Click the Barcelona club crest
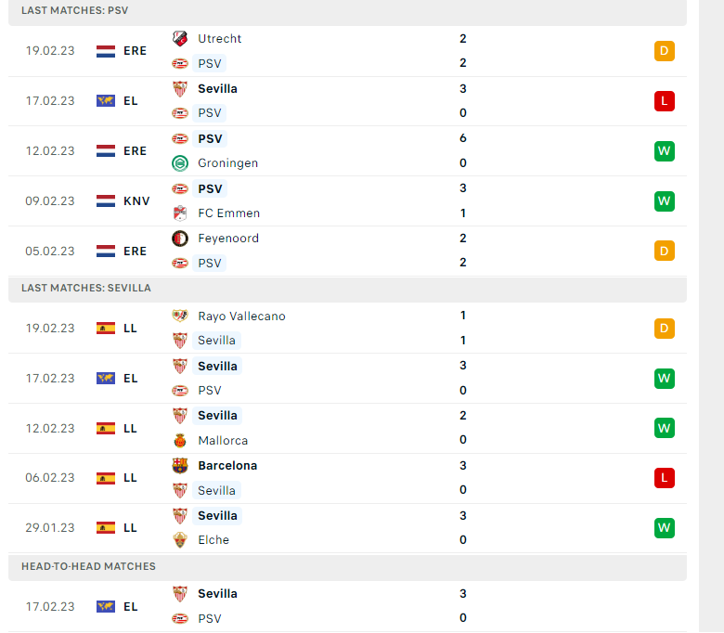Screen dimensions: 724x633 [180, 466]
